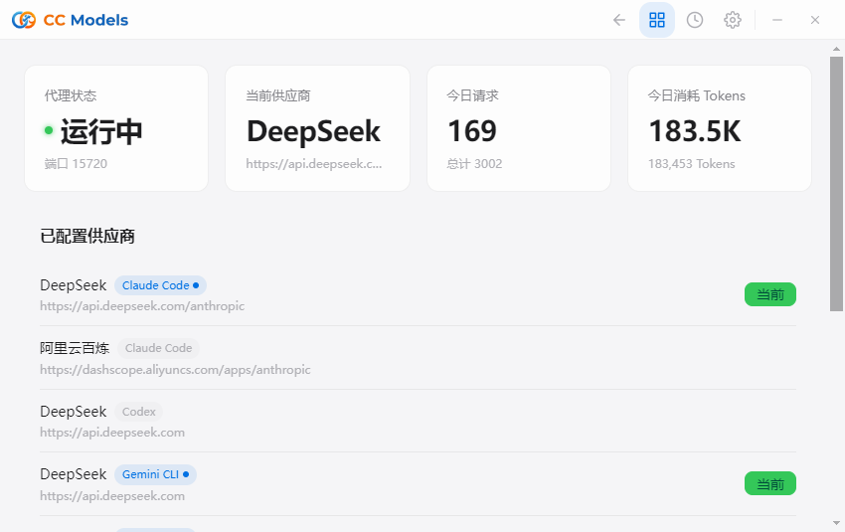Open the history clock icon
Screen dimensions: 845x532
coord(695,20)
